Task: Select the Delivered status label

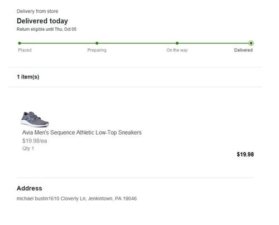Action: point(243,50)
